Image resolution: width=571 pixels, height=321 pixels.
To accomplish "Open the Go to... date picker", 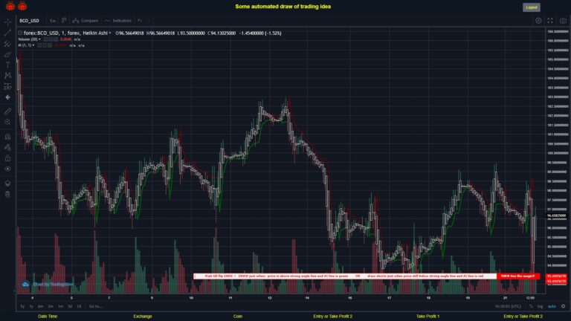I will coord(95,306).
